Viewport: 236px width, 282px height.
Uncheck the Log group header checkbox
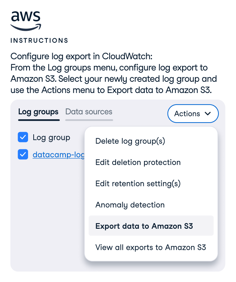(x=23, y=137)
